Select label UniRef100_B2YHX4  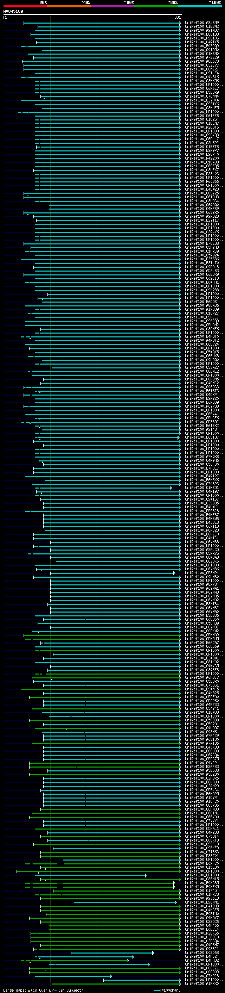coord(201,100)
